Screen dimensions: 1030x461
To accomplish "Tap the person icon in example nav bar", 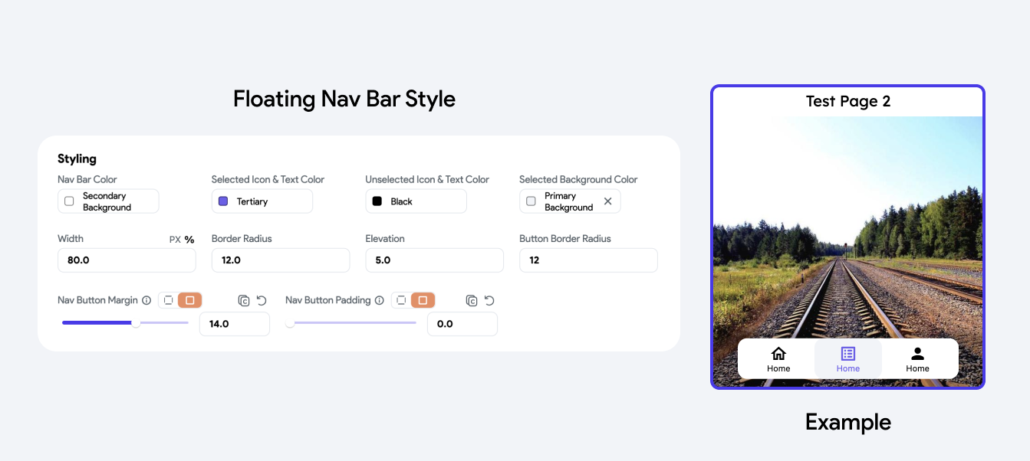I will tap(917, 354).
